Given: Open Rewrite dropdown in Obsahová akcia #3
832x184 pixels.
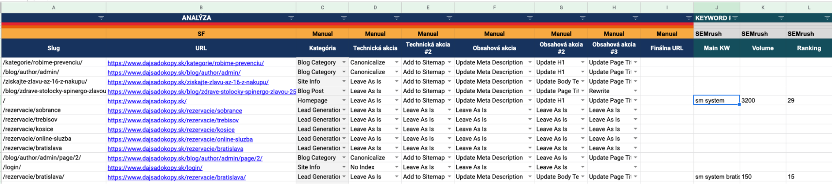Looking at the screenshot, I should 636,91.
